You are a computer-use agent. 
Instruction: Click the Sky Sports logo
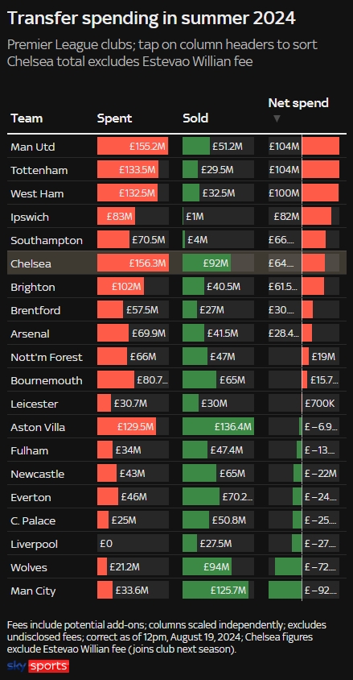38,665
